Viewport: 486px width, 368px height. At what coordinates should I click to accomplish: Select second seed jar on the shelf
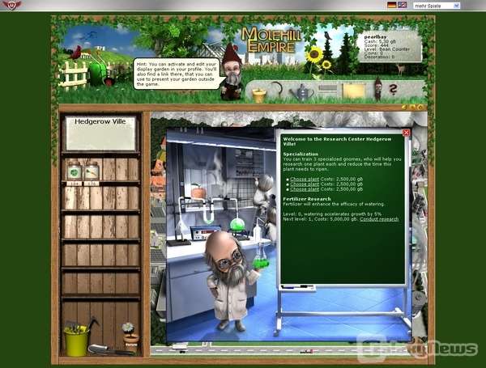click(92, 171)
